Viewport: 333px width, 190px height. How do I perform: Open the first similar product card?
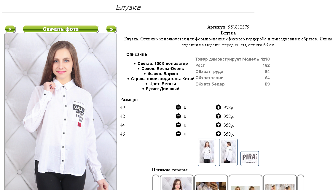177,182
